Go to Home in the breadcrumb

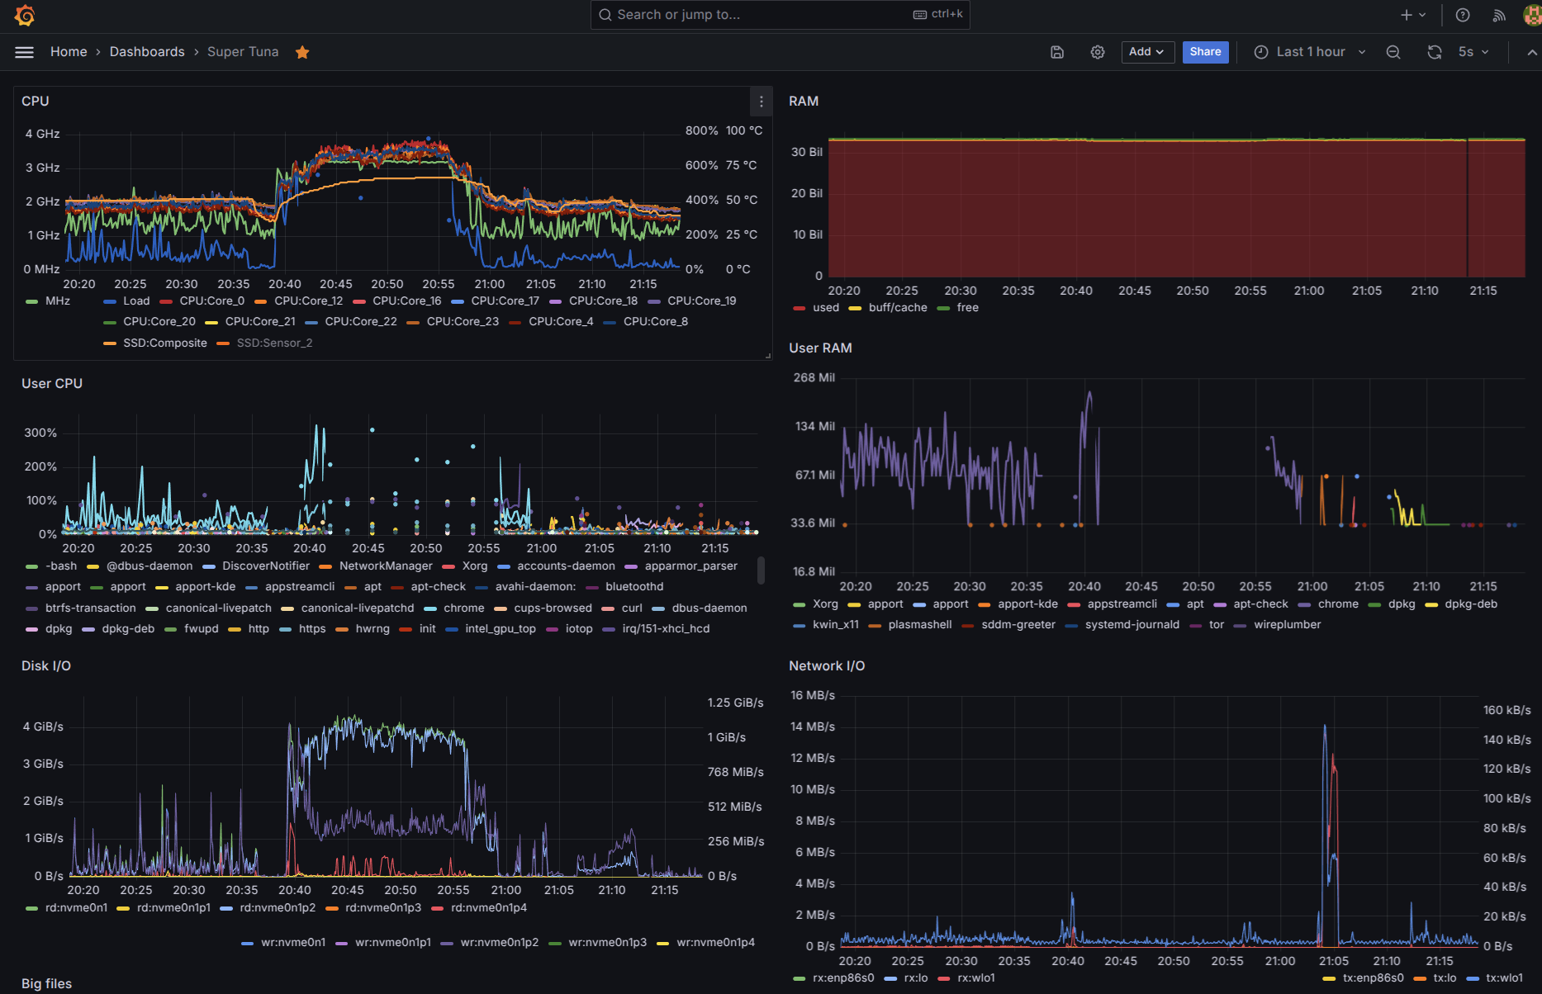pyautogui.click(x=69, y=52)
